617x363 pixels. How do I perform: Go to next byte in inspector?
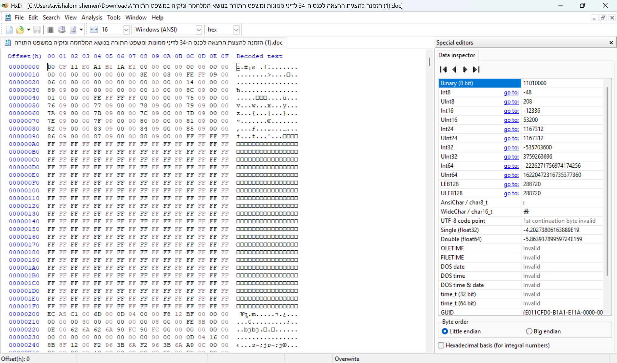tap(465, 70)
